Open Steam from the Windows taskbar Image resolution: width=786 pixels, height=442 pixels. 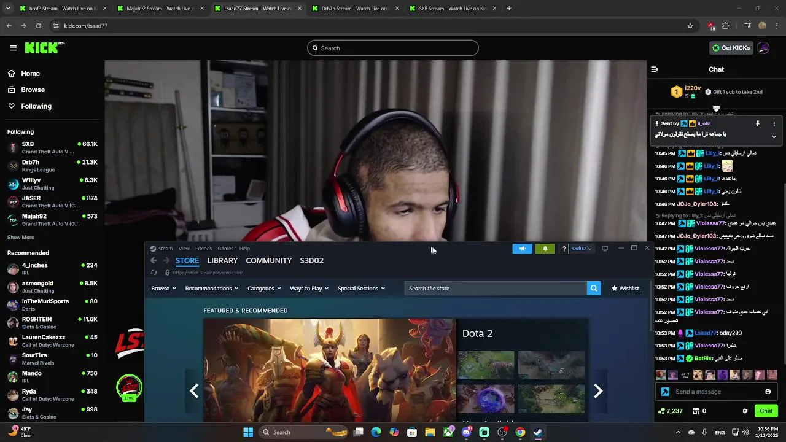pyautogui.click(x=538, y=432)
